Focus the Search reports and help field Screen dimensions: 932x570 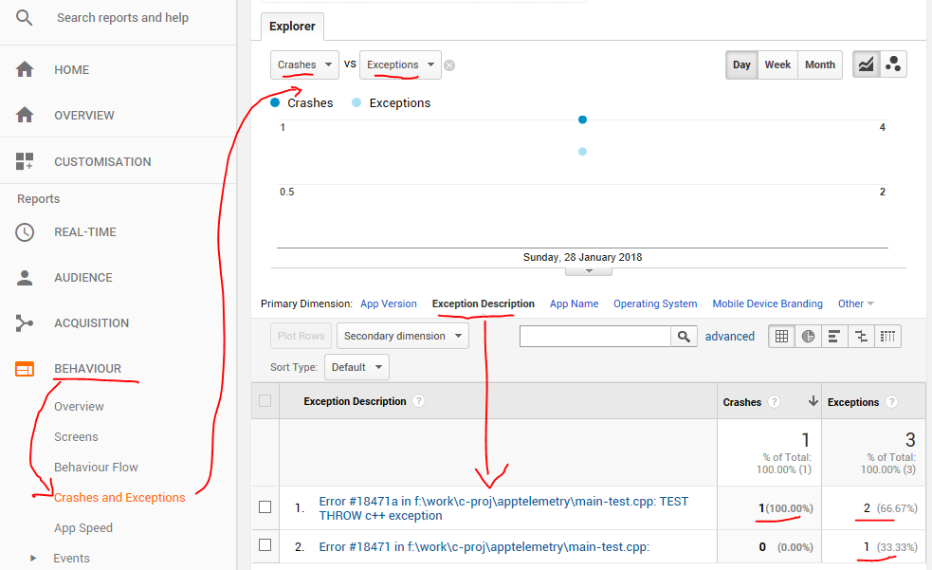122,18
